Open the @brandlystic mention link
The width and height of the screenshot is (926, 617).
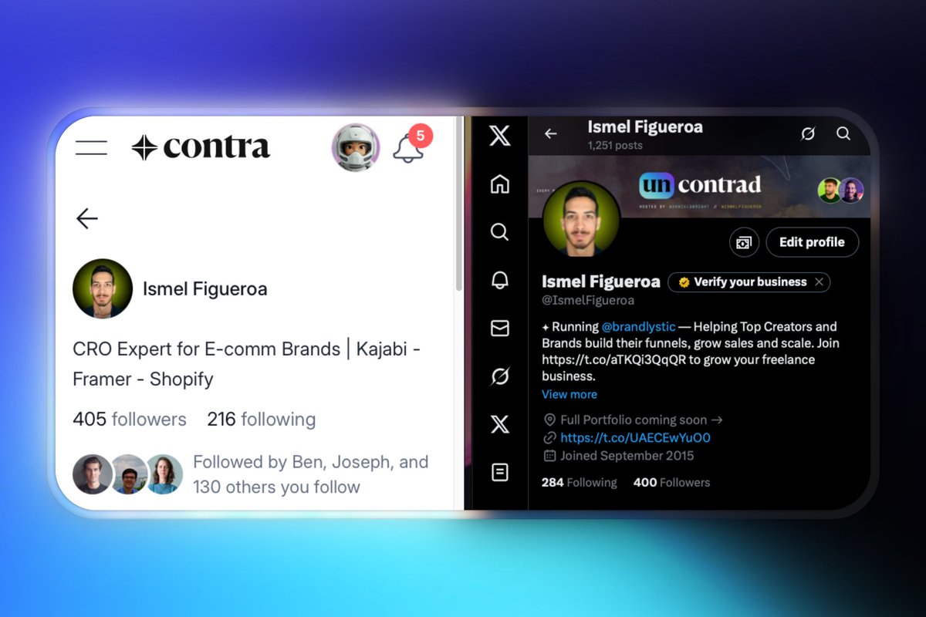[x=638, y=327]
